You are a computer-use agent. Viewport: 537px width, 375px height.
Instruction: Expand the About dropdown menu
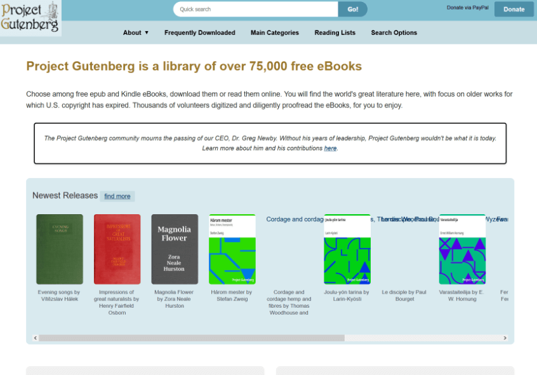click(136, 32)
